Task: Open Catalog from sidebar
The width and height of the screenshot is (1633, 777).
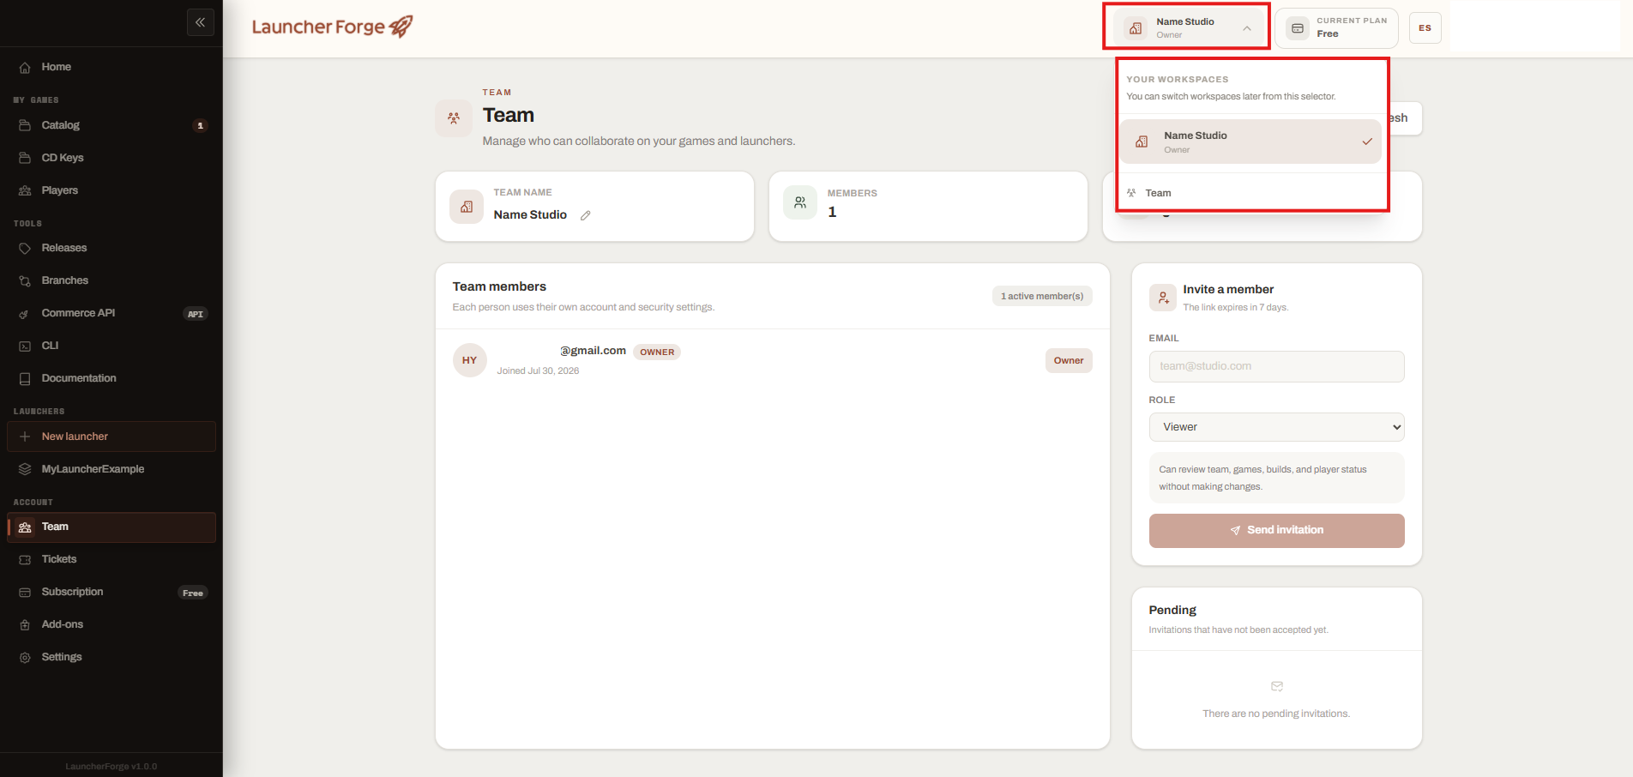Action: coord(111,125)
